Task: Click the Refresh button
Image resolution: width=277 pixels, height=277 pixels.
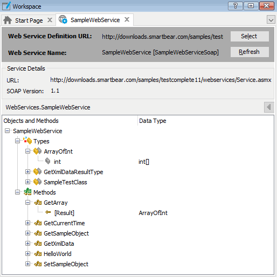Action: pyautogui.click(x=250, y=52)
